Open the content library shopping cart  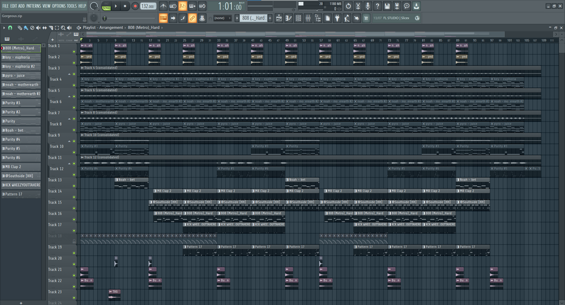(x=366, y=18)
